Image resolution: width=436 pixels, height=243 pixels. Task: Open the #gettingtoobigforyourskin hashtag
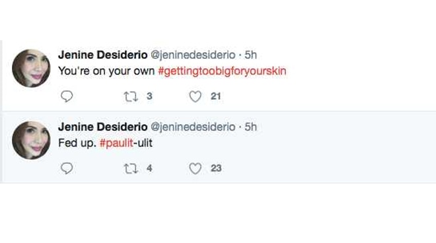coord(222,71)
